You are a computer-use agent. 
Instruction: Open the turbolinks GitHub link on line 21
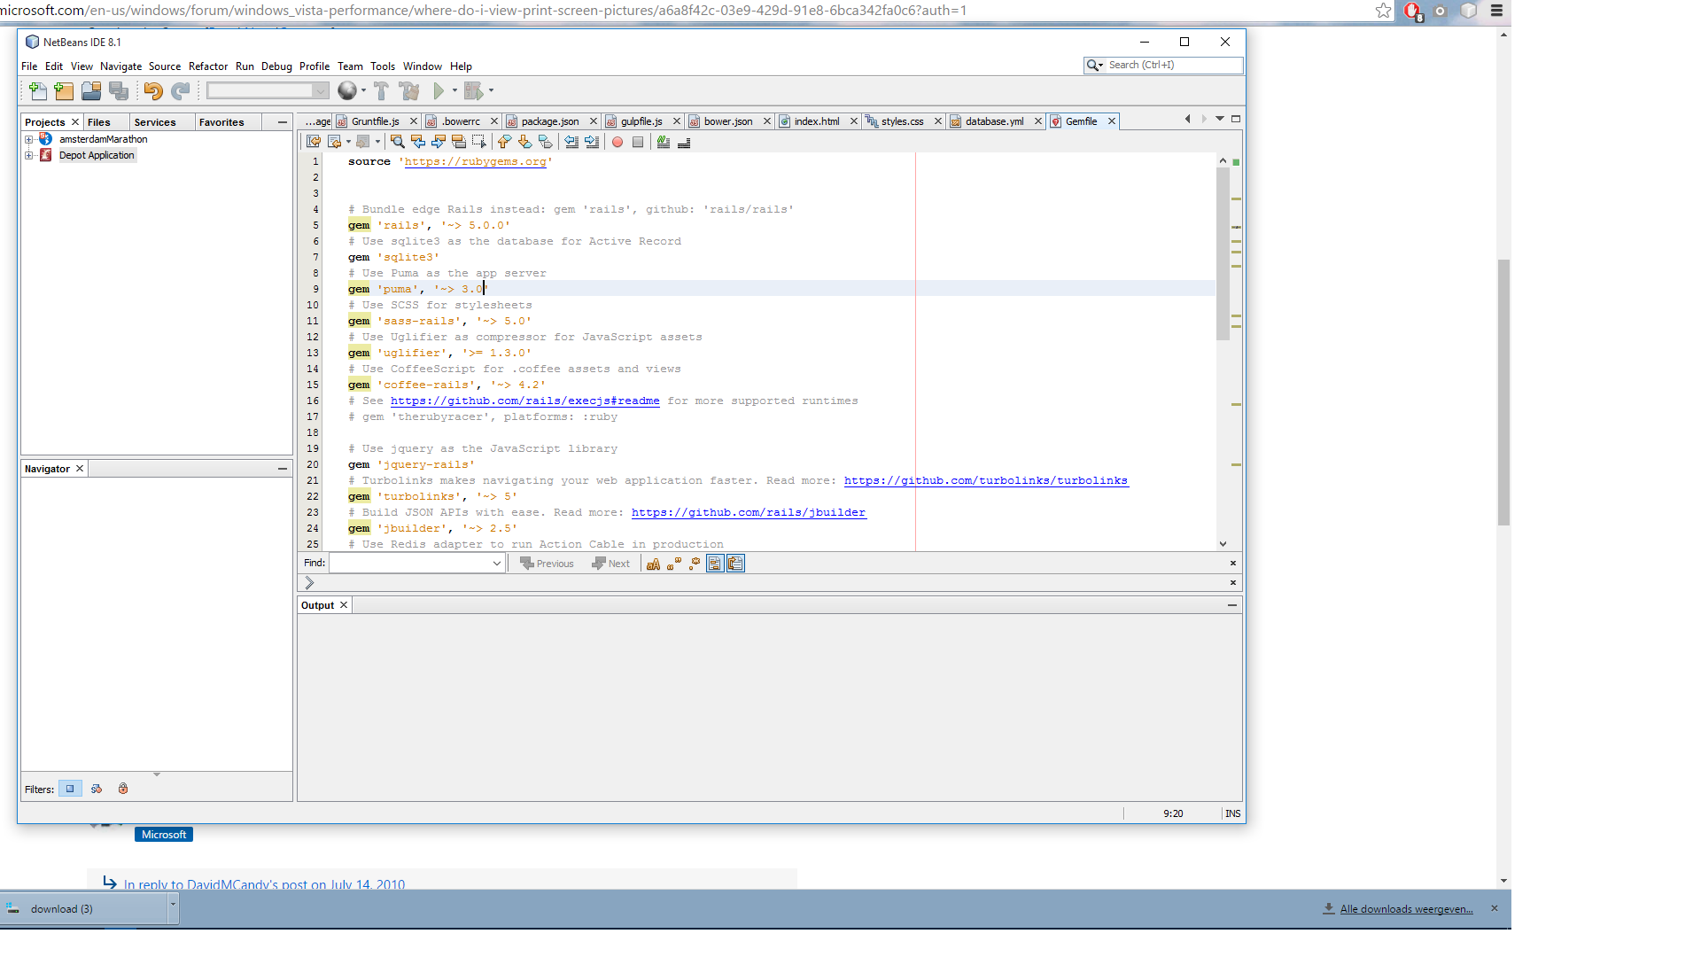985,480
